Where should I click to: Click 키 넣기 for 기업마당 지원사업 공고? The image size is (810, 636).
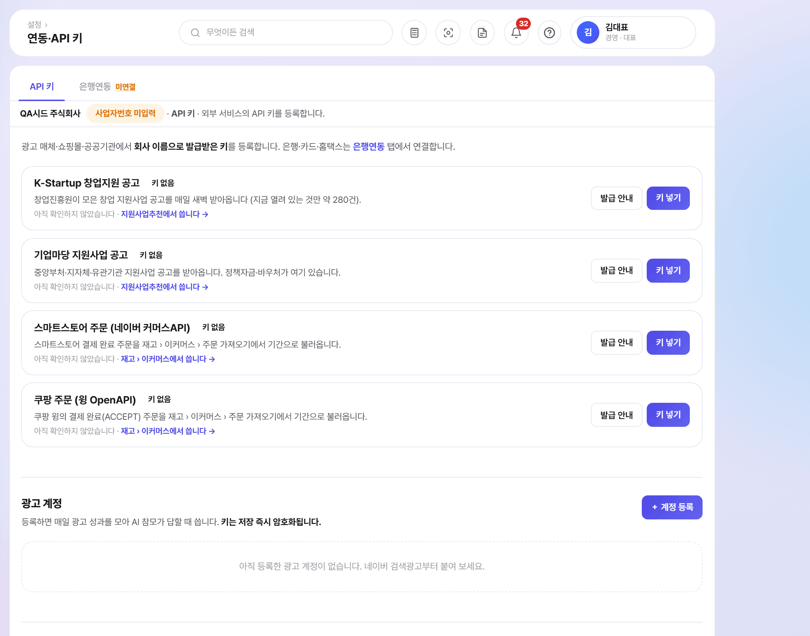[x=668, y=270]
